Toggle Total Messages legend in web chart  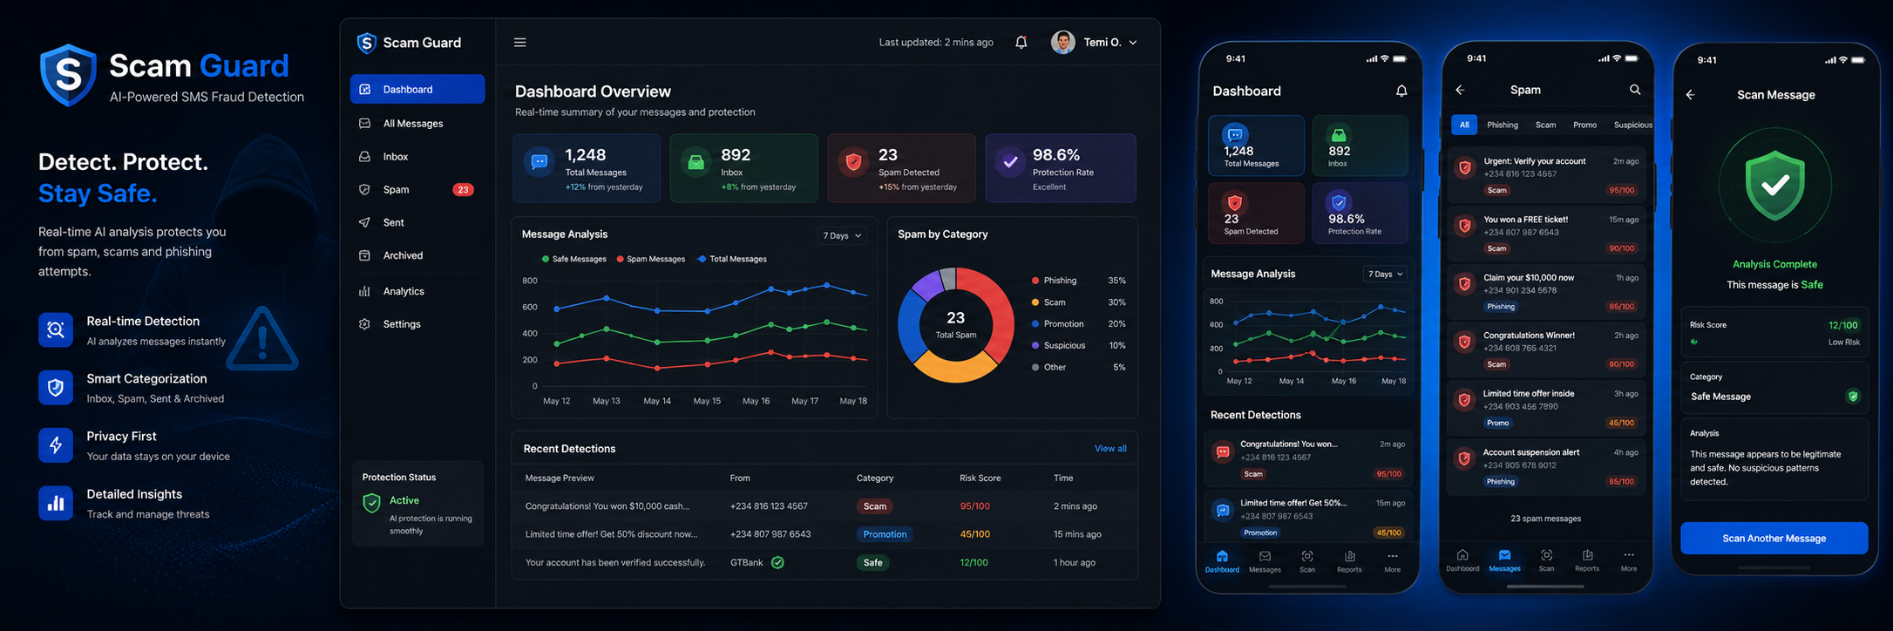click(732, 259)
